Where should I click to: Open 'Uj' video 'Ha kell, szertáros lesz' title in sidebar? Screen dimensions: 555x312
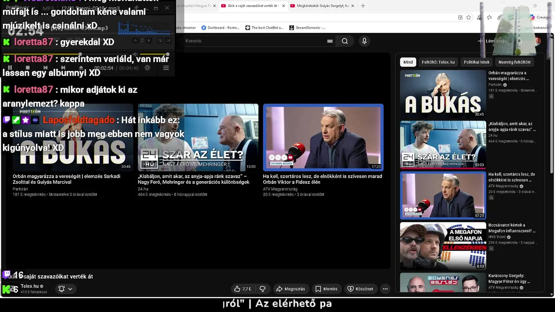click(x=512, y=177)
